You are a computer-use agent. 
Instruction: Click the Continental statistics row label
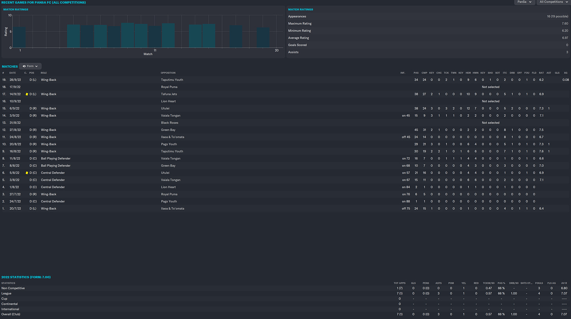(9, 304)
